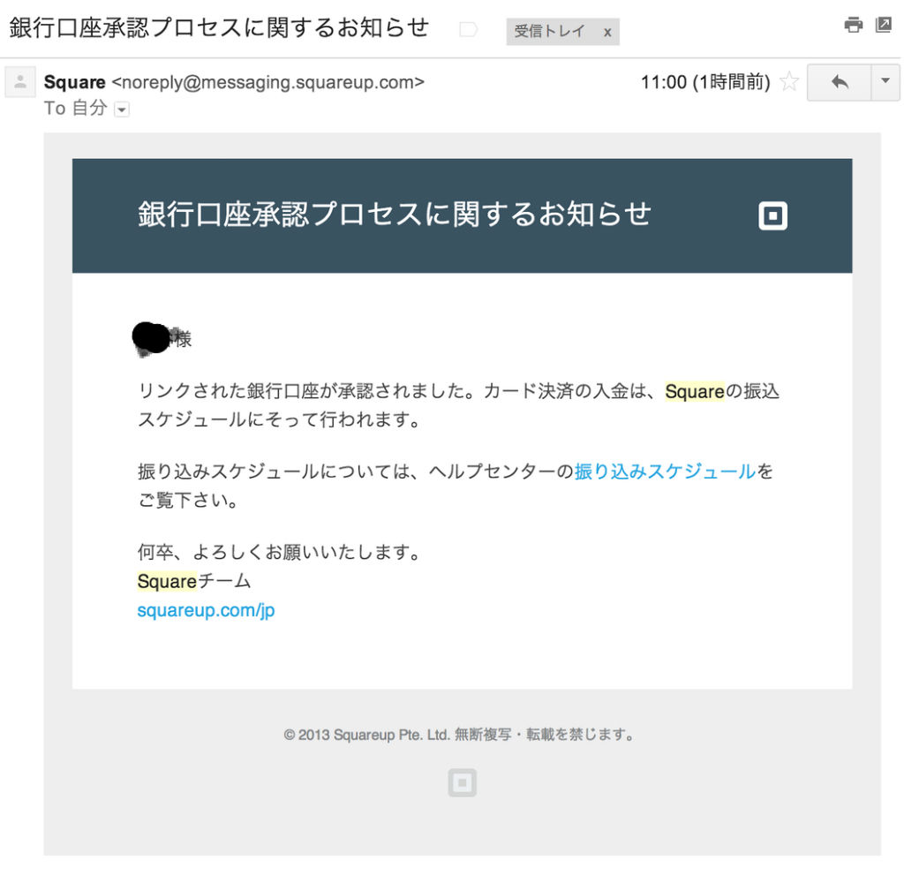Image resolution: width=904 pixels, height=875 pixels.
Task: Click highlighted Square in Squareチーム signature
Action: (x=167, y=581)
